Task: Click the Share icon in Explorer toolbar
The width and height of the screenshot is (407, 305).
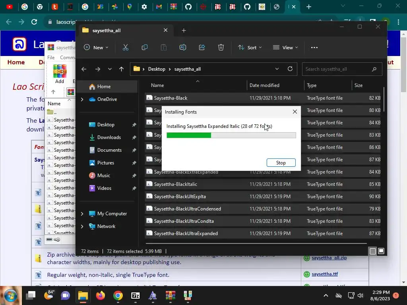Action: pos(202,48)
